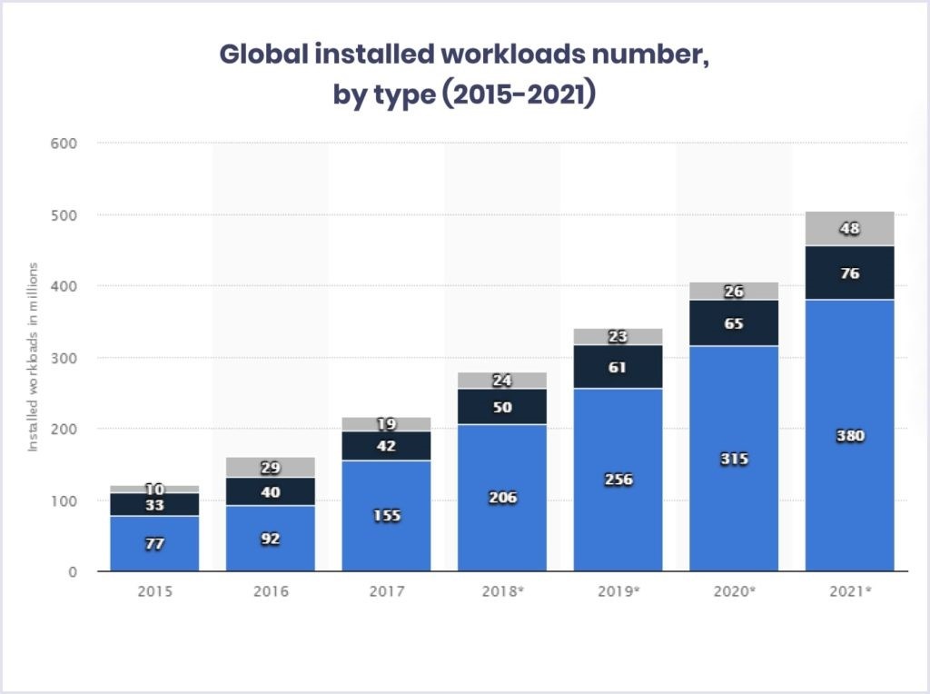Select the blue 2015 bar segment labeled 77
Viewport: 930px width, 694px height.
(154, 544)
